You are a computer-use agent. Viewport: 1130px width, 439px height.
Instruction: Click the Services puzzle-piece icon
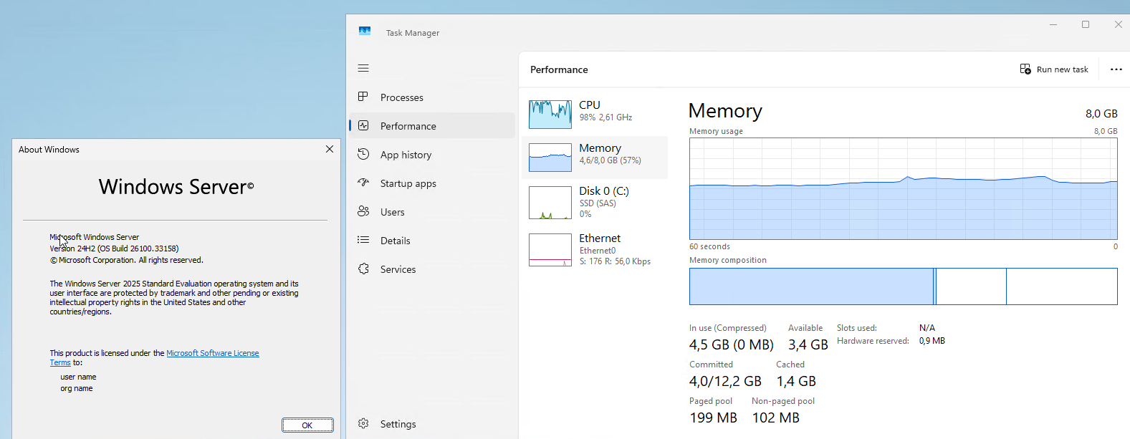[x=363, y=269]
